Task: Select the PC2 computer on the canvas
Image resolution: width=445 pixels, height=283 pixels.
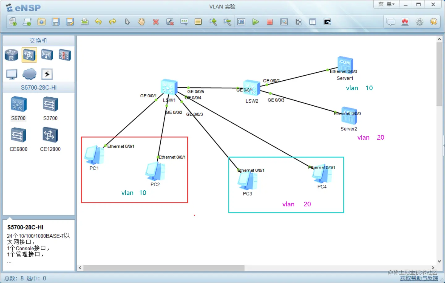Action: 155,171
